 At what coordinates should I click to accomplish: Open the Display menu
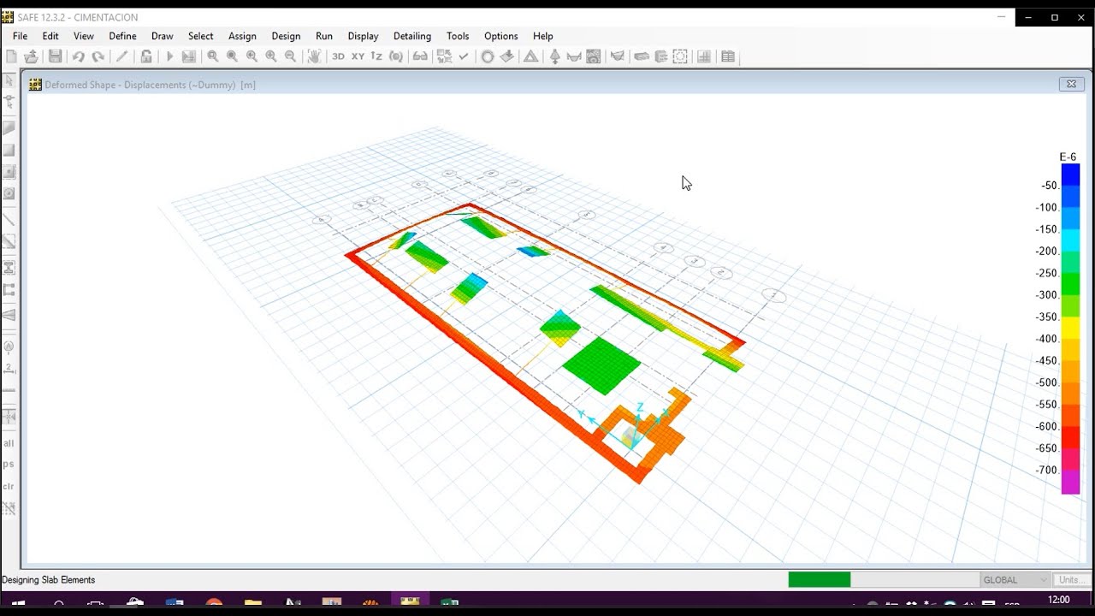click(x=363, y=36)
